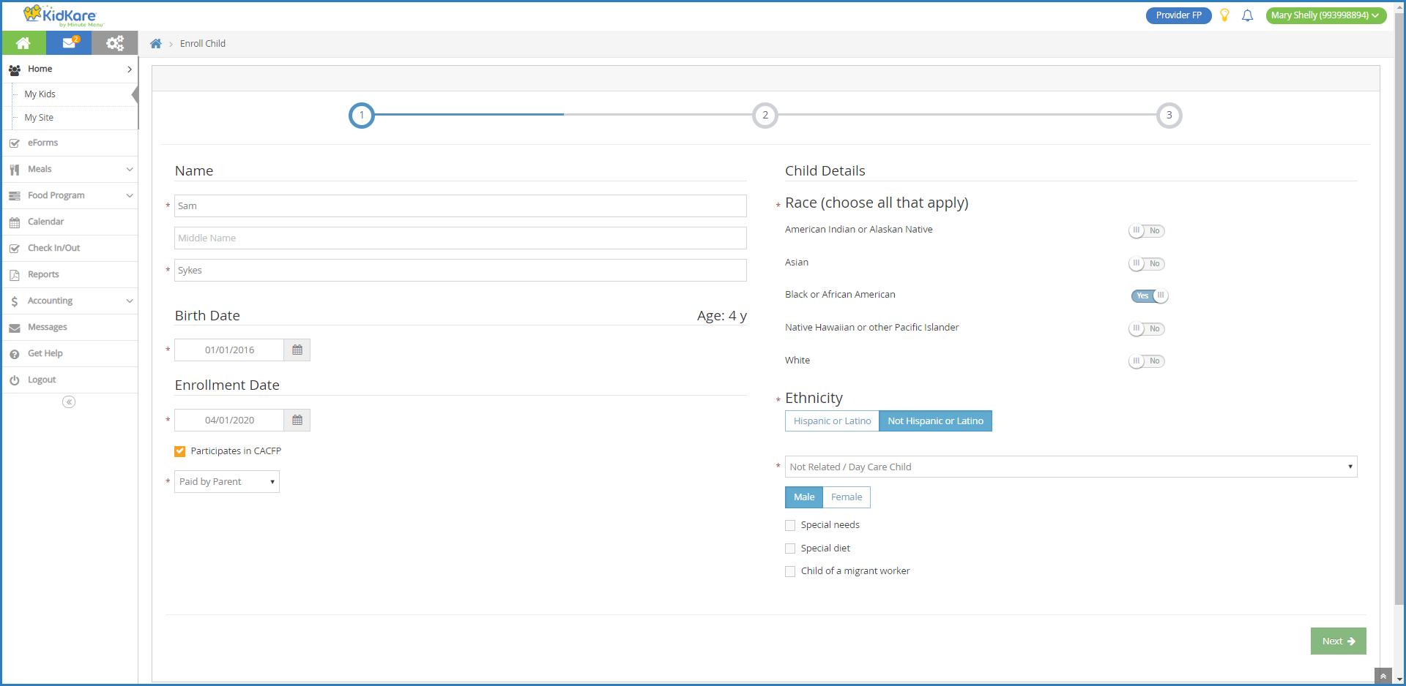Screen dimensions: 1406x686
Task: Click the green home icon tab
Action: coord(23,43)
